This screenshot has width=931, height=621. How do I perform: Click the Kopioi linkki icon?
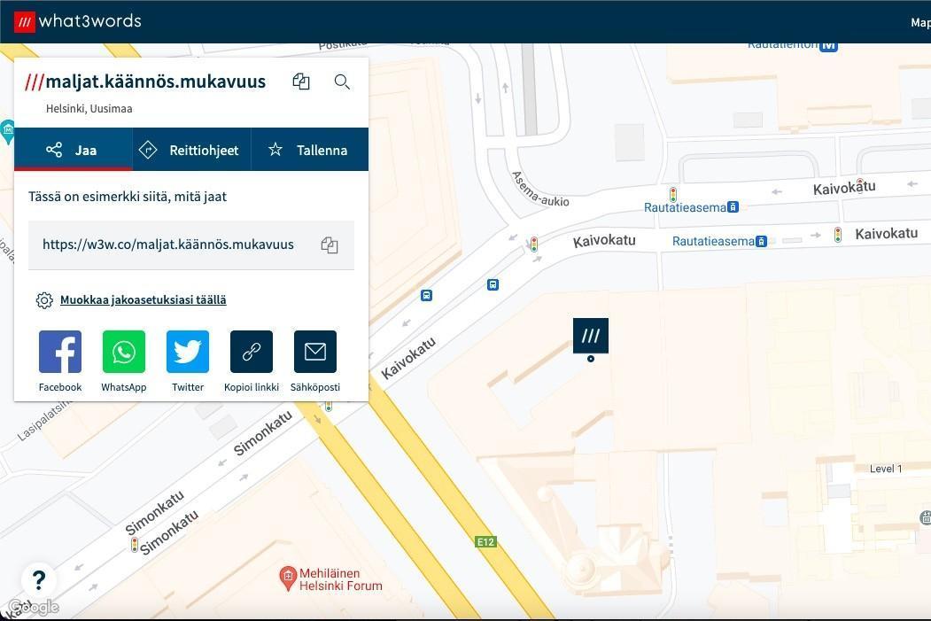pyautogui.click(x=252, y=352)
